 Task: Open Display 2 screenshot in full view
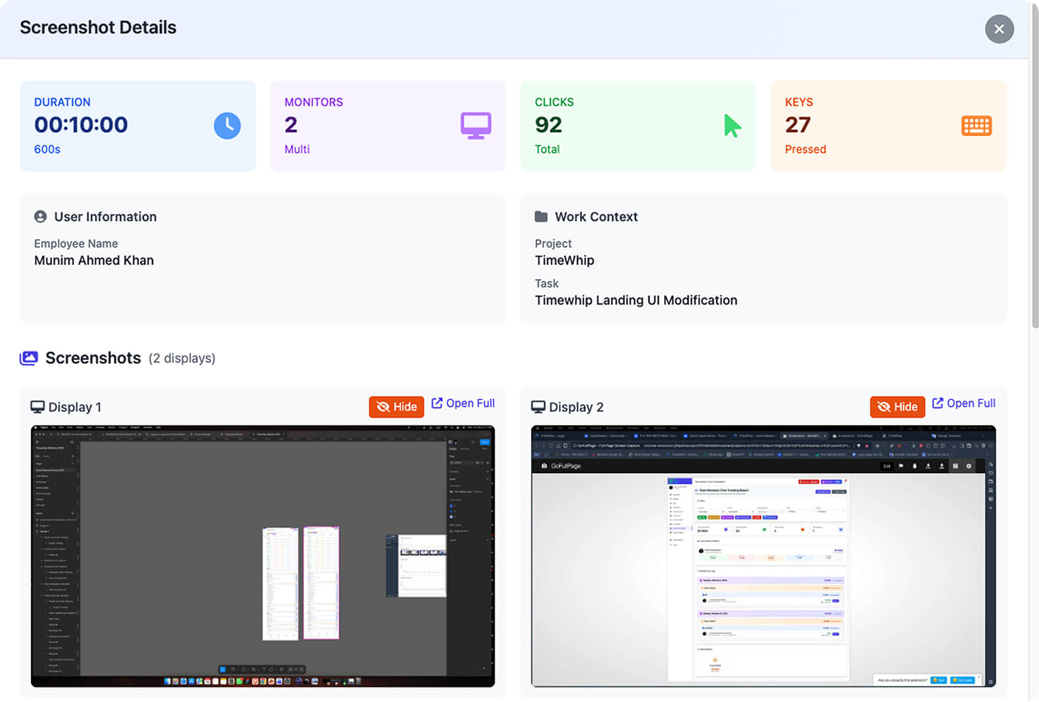point(963,403)
